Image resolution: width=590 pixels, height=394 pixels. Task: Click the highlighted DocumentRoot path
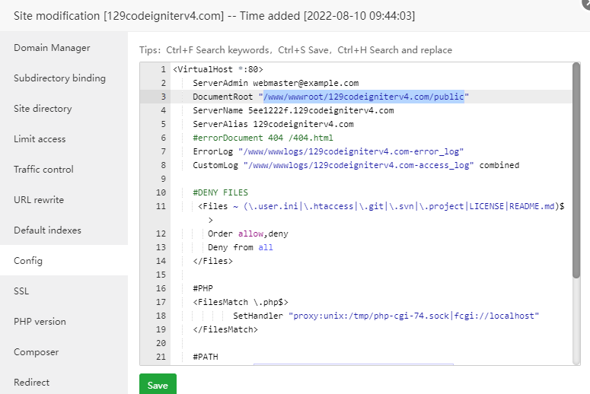click(363, 97)
